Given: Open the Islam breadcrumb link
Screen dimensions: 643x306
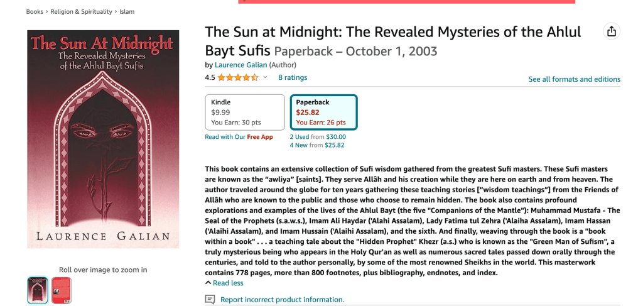Looking at the screenshot, I should coord(127,11).
